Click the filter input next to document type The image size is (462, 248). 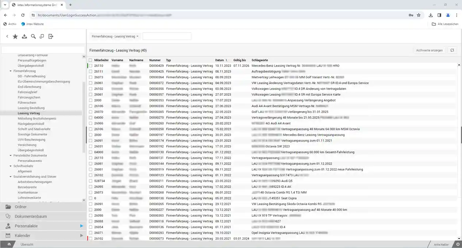tap(167, 36)
